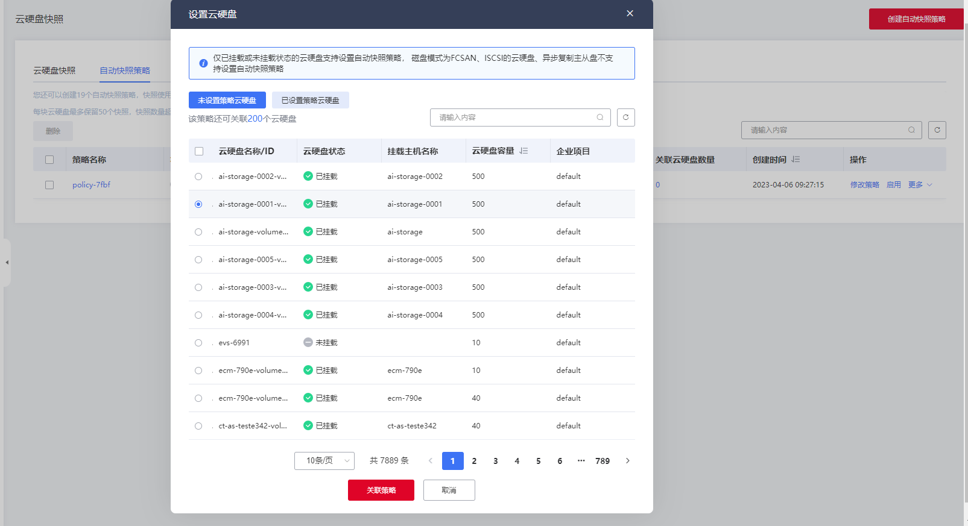Click the 关联策略 button
968x526 pixels.
pos(381,490)
